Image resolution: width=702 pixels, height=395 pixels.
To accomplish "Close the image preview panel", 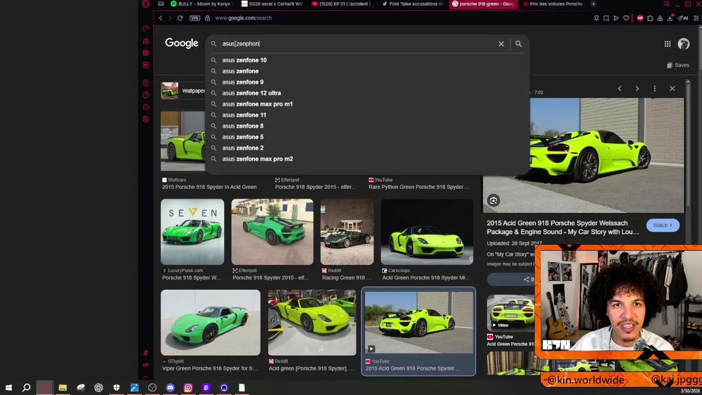I will pos(672,88).
